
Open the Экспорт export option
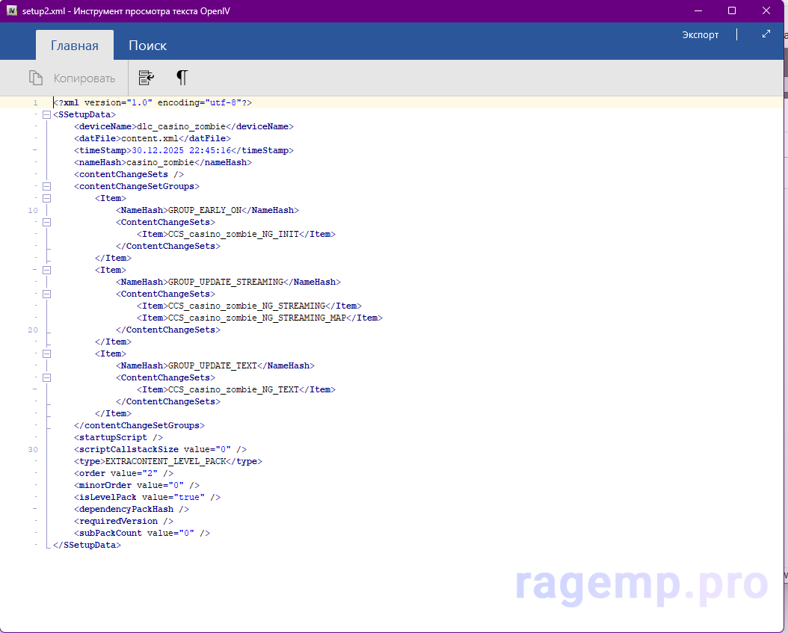(700, 35)
